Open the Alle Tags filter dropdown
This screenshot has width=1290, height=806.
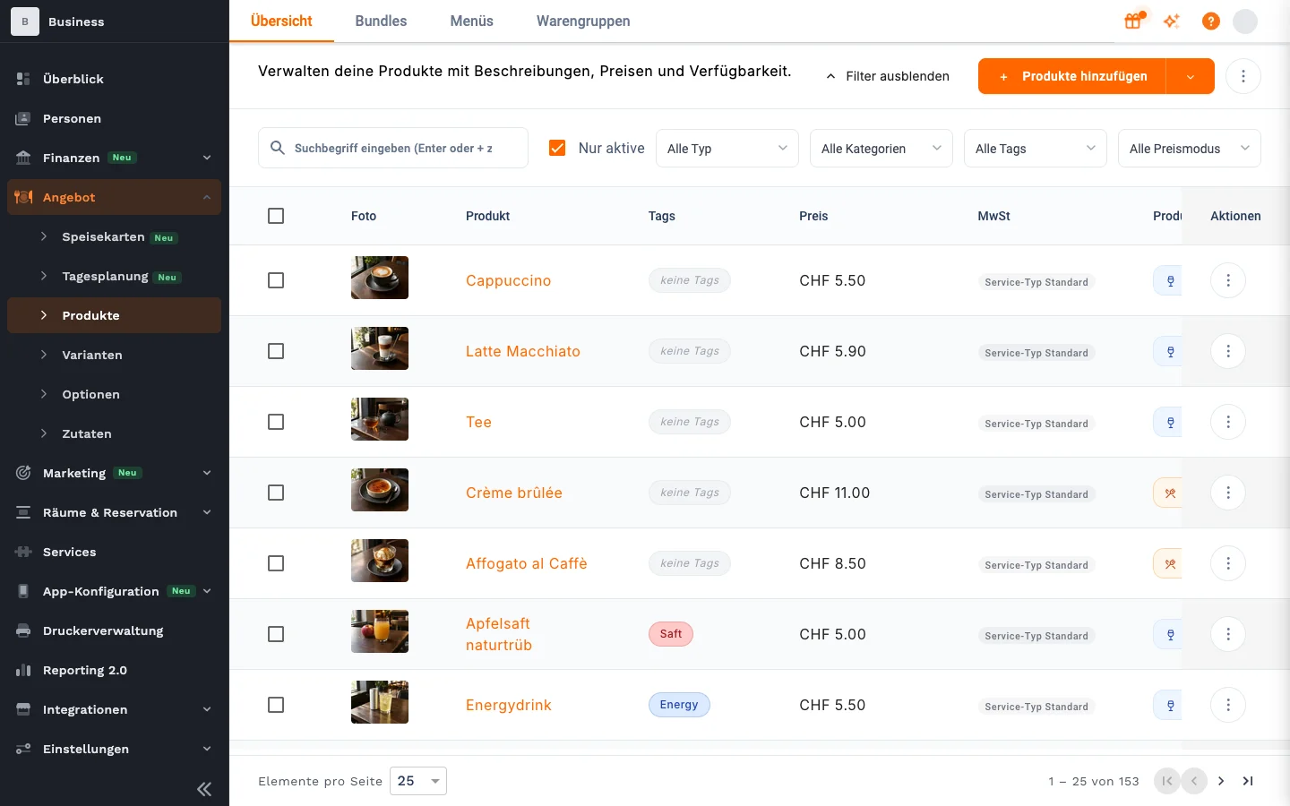click(1036, 149)
